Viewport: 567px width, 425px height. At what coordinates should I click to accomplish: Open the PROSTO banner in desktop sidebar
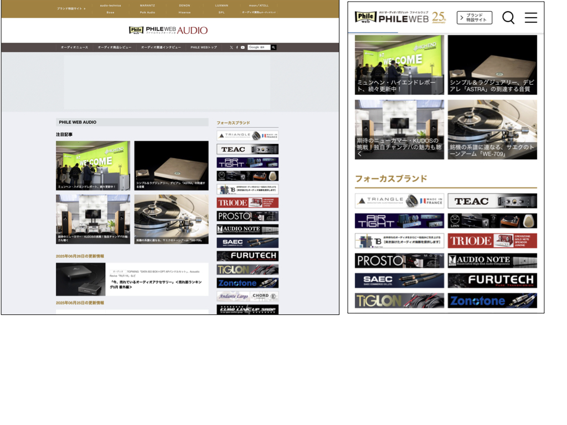point(248,216)
